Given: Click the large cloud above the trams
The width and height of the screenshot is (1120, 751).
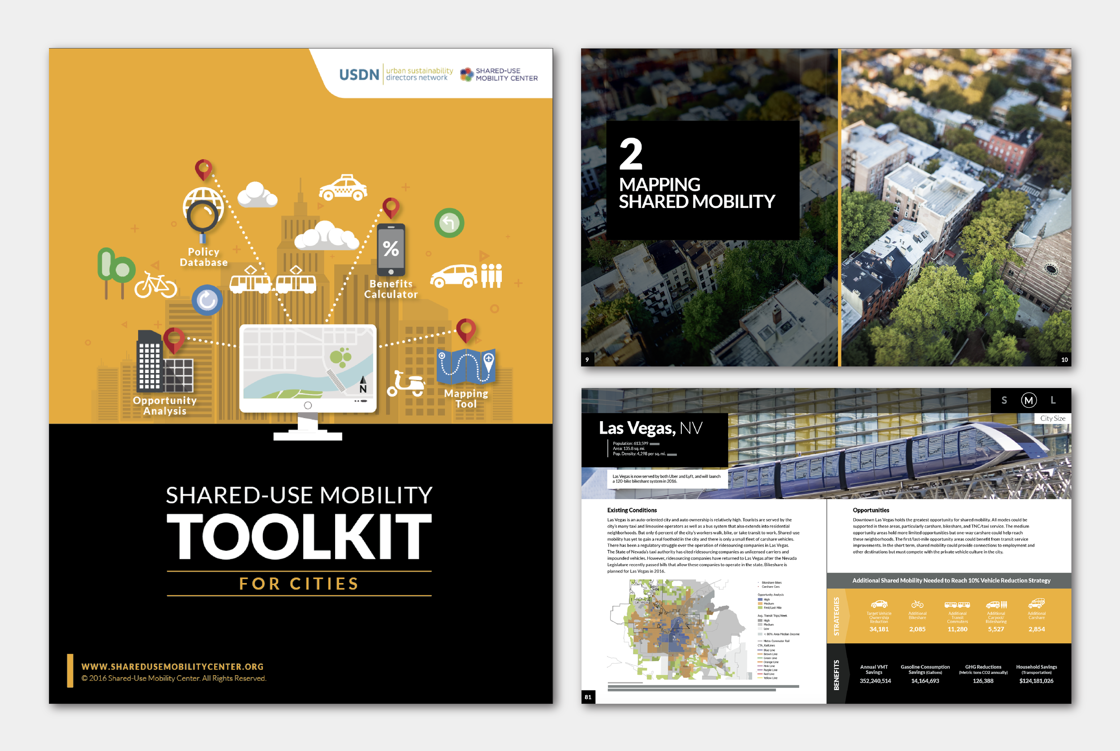Looking at the screenshot, I should coord(326,235).
